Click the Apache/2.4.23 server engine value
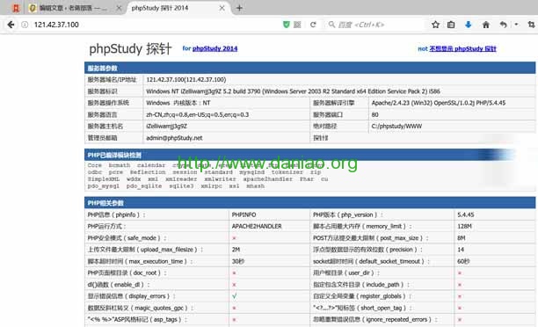This screenshot has width=538, height=327. coord(438,103)
